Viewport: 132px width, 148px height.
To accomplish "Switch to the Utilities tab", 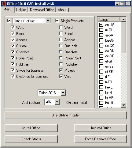I will point(21,10).
